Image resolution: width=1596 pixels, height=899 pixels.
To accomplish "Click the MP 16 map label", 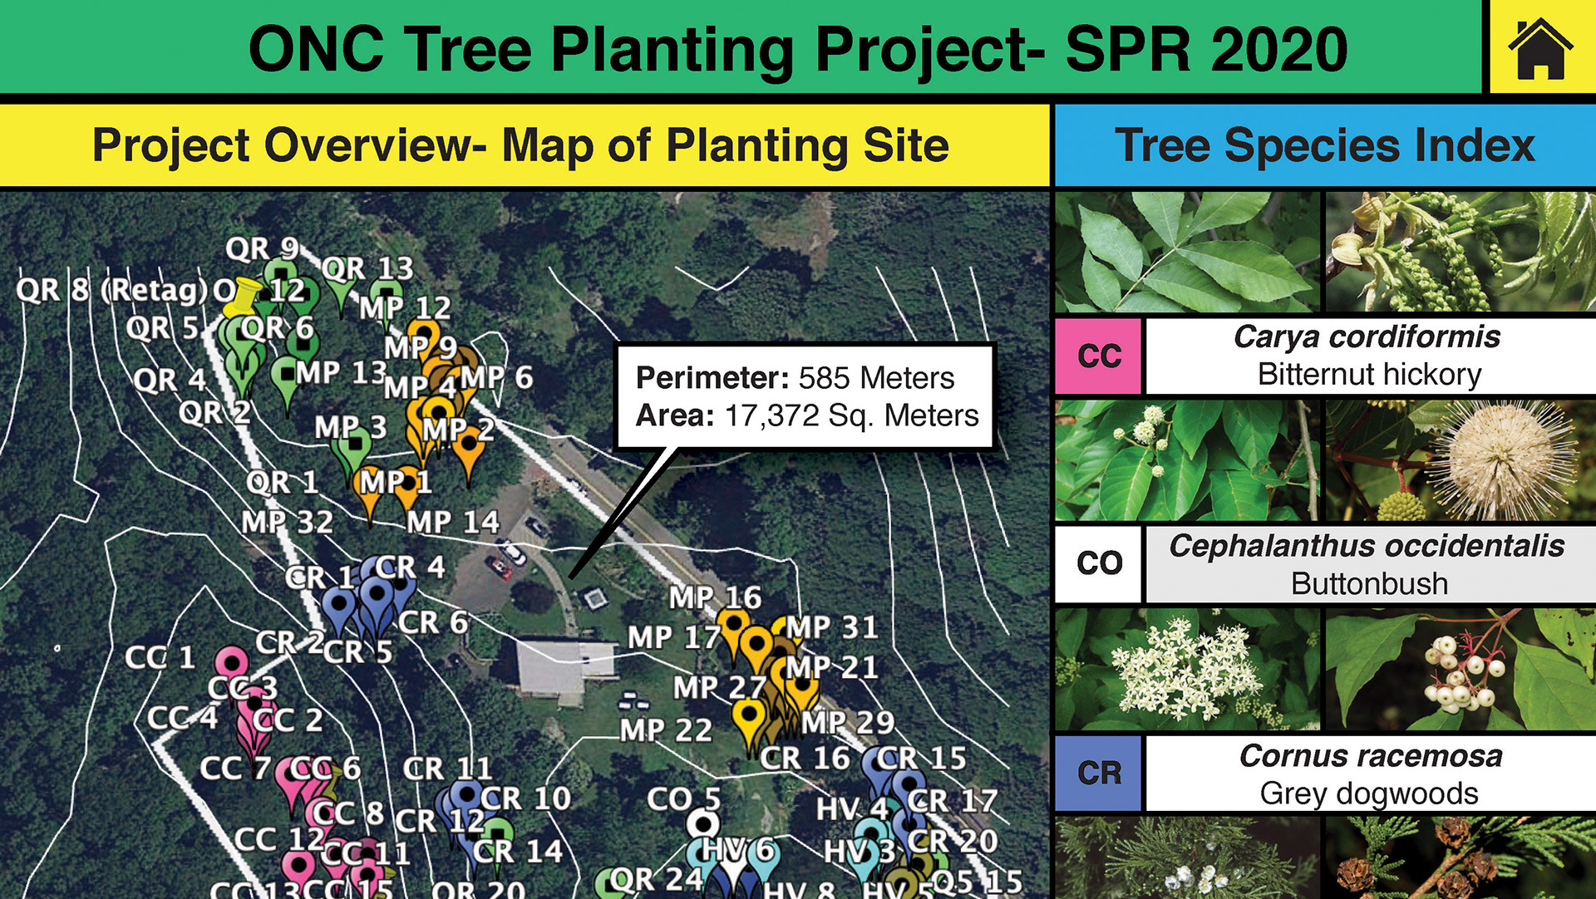I will pos(716,597).
